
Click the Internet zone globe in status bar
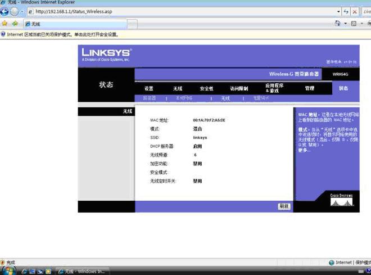pos(332,263)
